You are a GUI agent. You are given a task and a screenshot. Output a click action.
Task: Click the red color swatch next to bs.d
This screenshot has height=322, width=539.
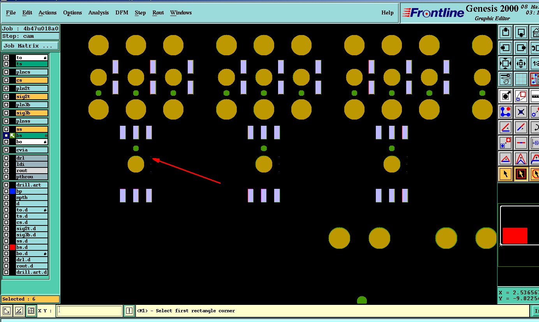(x=12, y=247)
